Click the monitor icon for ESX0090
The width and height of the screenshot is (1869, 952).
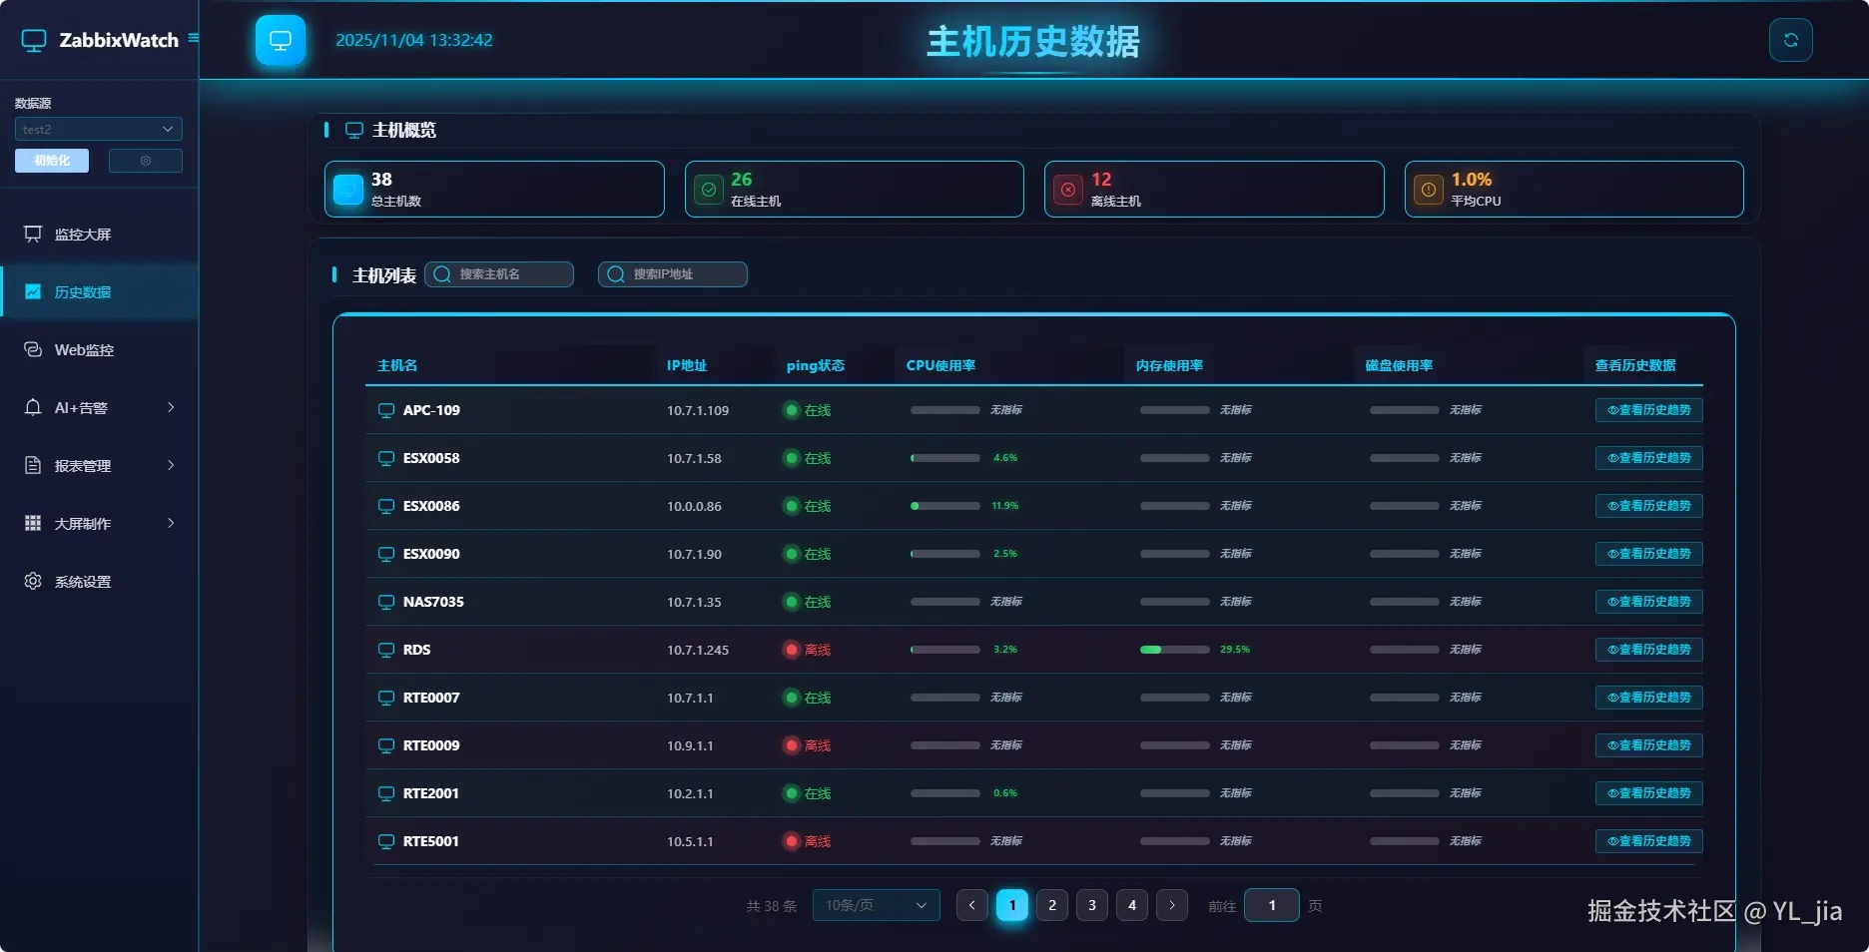coord(386,554)
